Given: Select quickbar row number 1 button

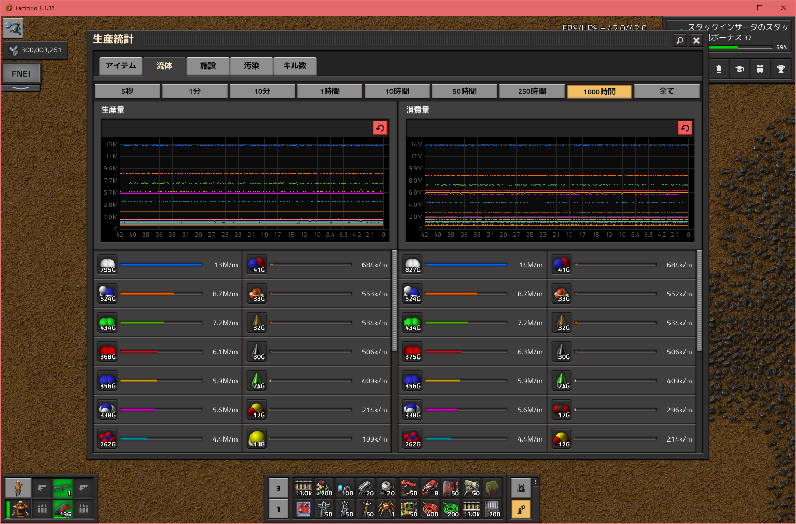Looking at the screenshot, I should (278, 509).
